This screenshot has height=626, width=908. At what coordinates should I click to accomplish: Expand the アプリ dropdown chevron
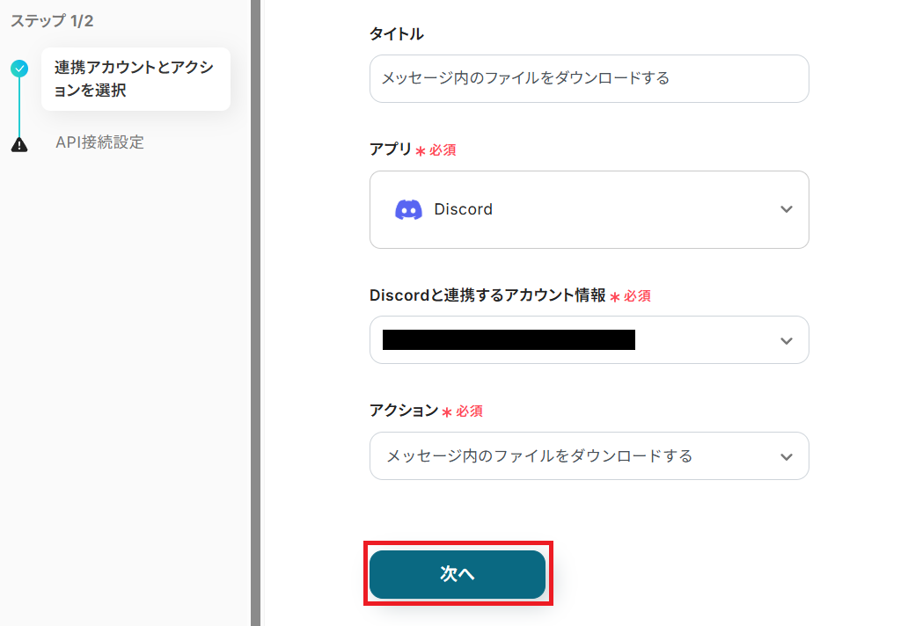coord(787,209)
